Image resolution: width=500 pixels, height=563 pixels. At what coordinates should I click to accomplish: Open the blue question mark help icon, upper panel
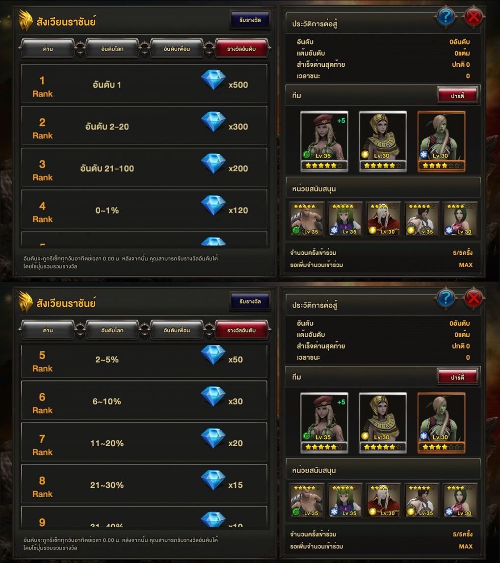click(x=446, y=17)
